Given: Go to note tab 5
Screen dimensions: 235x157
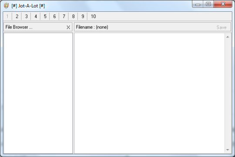Looking at the screenshot, I should tap(45, 17).
